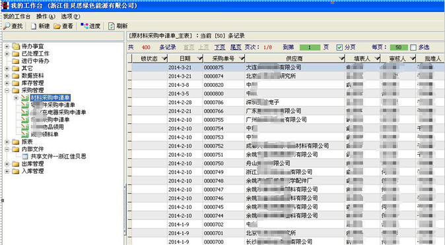The width and height of the screenshot is (445, 245).
Task: Open the 日期 column filter dropdown
Action: coord(199,59)
